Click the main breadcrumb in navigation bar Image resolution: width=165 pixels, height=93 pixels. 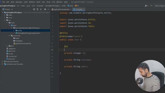coord(23,6)
